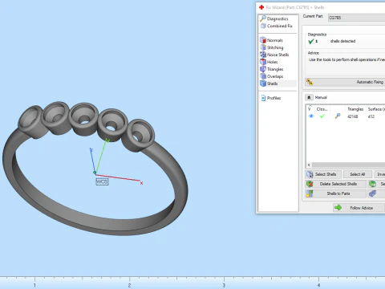Run Automatic Fixing

[x=345, y=82]
